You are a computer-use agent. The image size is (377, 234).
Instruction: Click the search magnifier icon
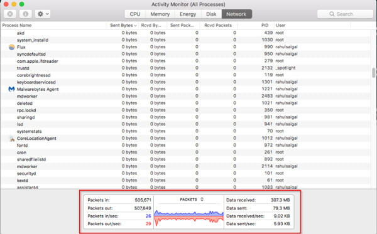point(332,14)
